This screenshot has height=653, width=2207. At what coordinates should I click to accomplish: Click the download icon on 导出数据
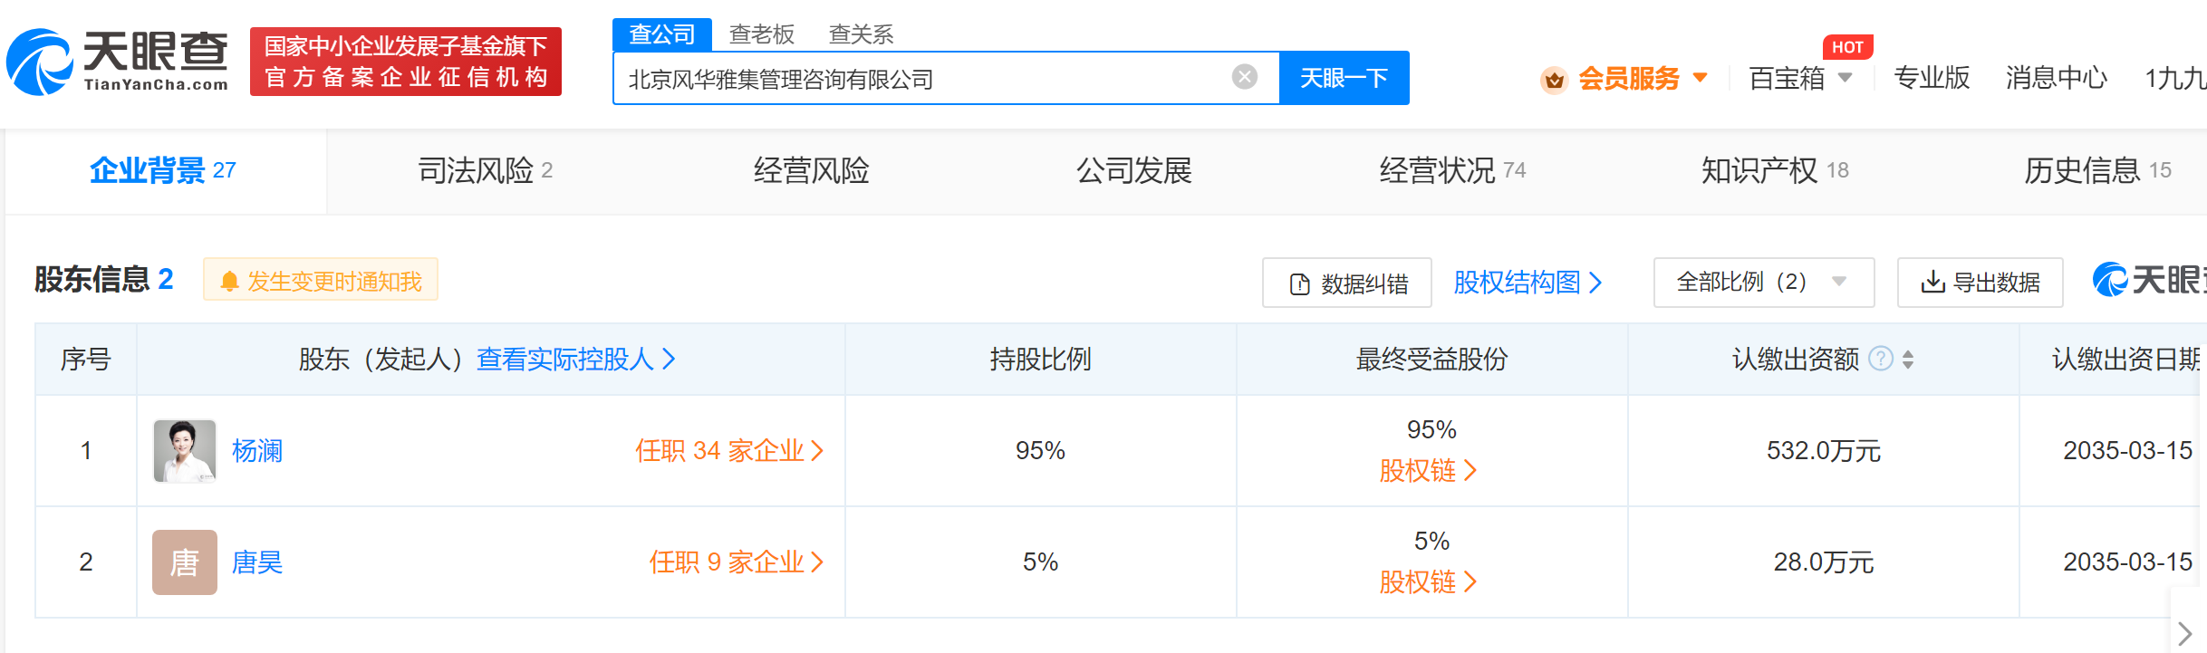(x=1932, y=283)
